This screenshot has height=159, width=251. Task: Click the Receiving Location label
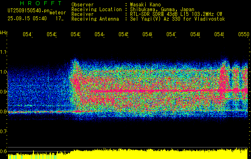[x=97, y=10]
